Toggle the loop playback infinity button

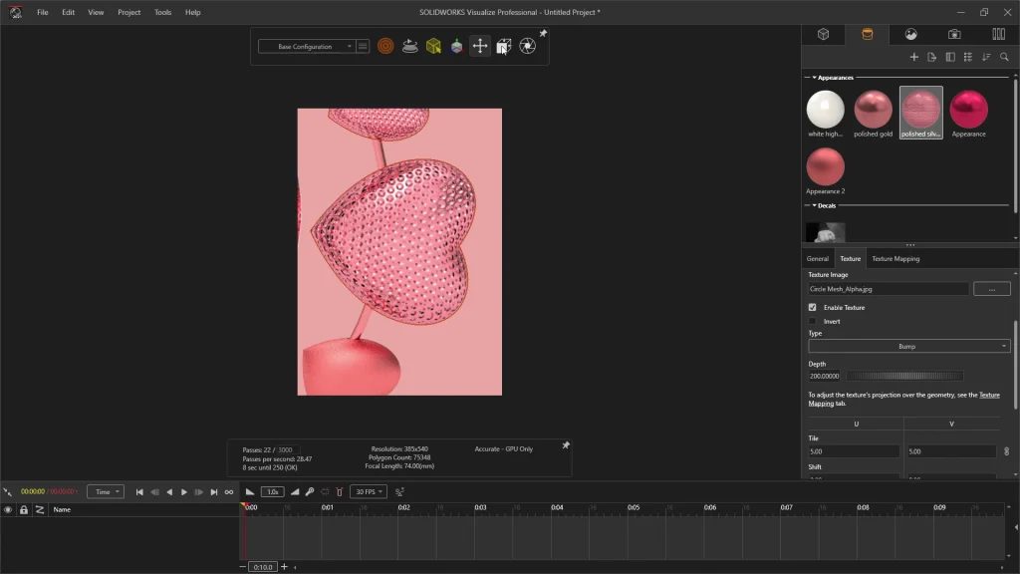coord(229,492)
